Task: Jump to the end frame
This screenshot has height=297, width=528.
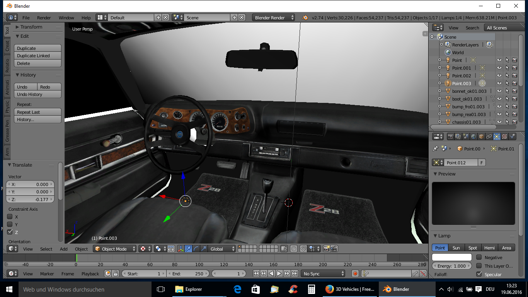Action: (295, 273)
